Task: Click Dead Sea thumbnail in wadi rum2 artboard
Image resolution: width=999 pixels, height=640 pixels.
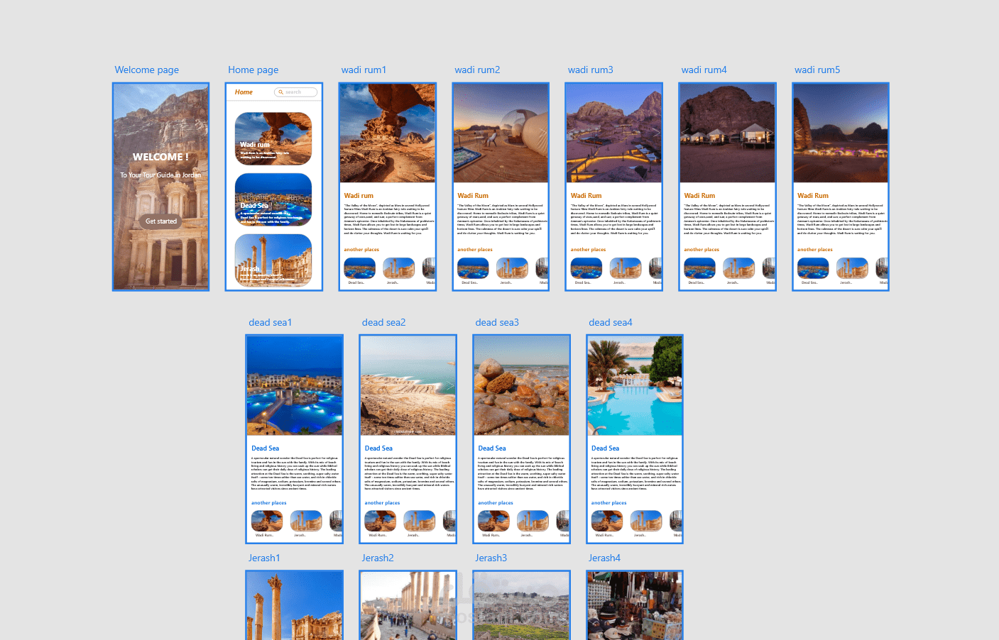Action: pos(473,268)
